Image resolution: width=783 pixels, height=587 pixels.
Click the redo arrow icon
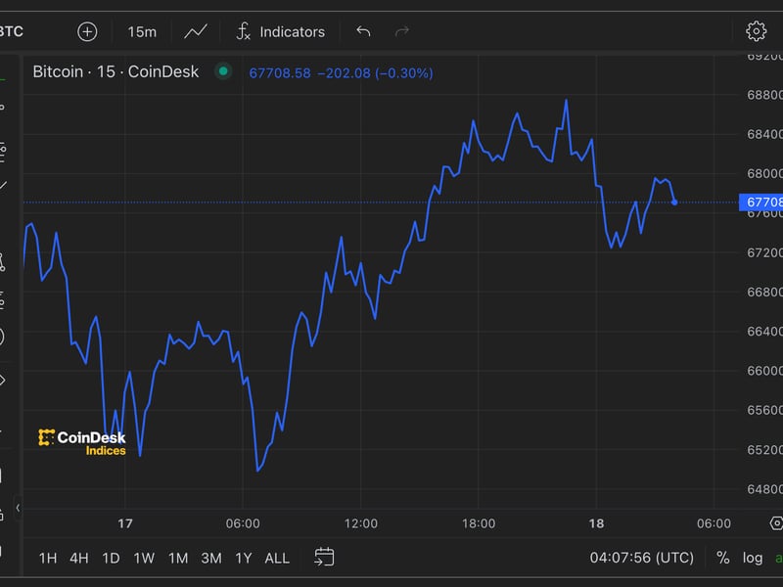(401, 31)
